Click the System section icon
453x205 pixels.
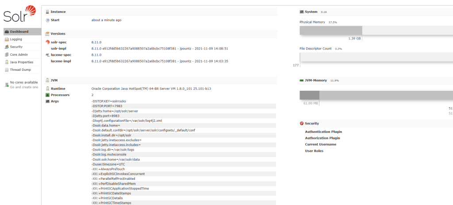pos(302,12)
